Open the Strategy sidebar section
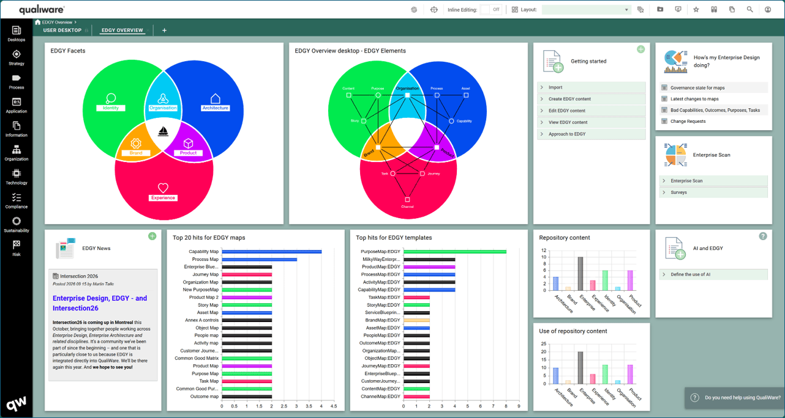 (17, 58)
